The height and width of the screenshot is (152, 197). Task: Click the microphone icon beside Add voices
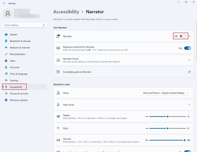[x=58, y=105]
